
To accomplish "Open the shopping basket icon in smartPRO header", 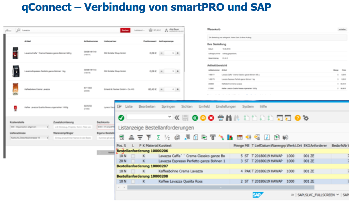I will pyautogui.click(x=151, y=30).
